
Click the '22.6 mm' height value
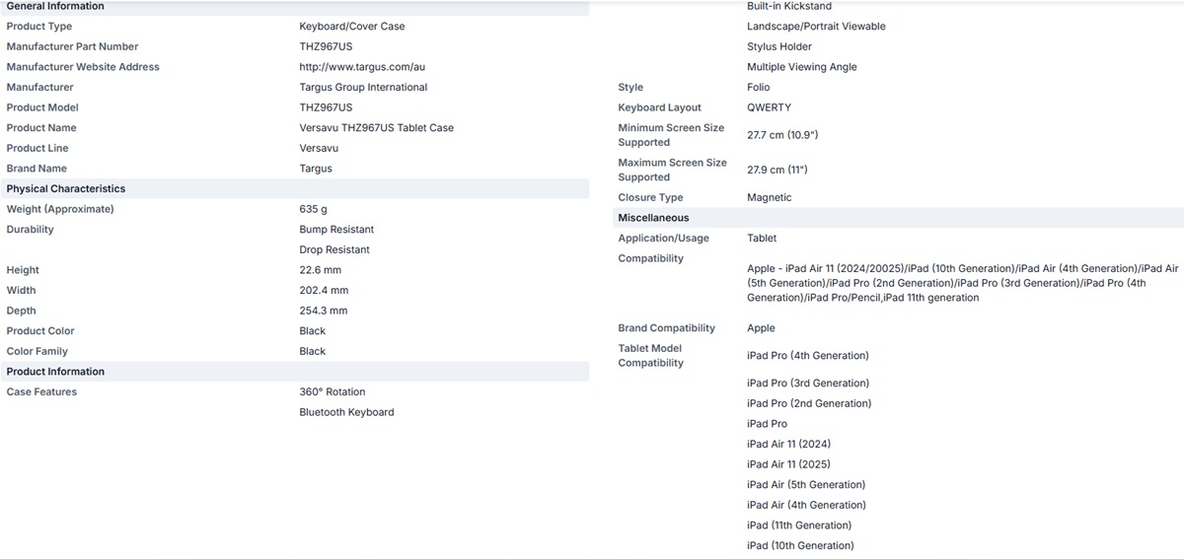pos(321,270)
